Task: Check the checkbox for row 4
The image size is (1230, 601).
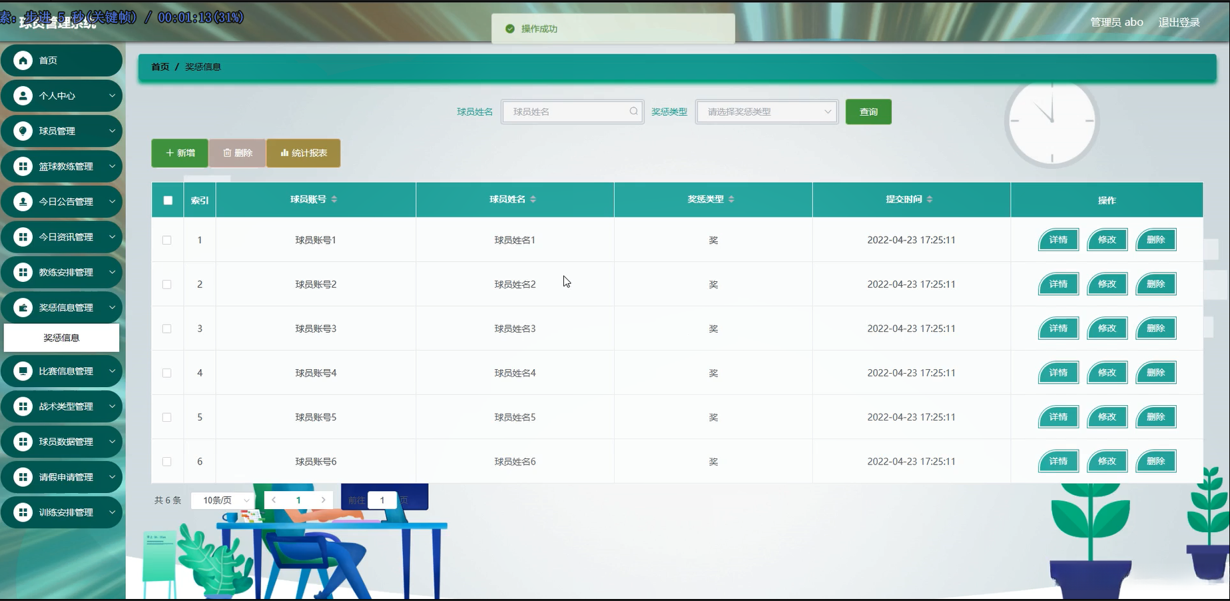Action: point(166,373)
